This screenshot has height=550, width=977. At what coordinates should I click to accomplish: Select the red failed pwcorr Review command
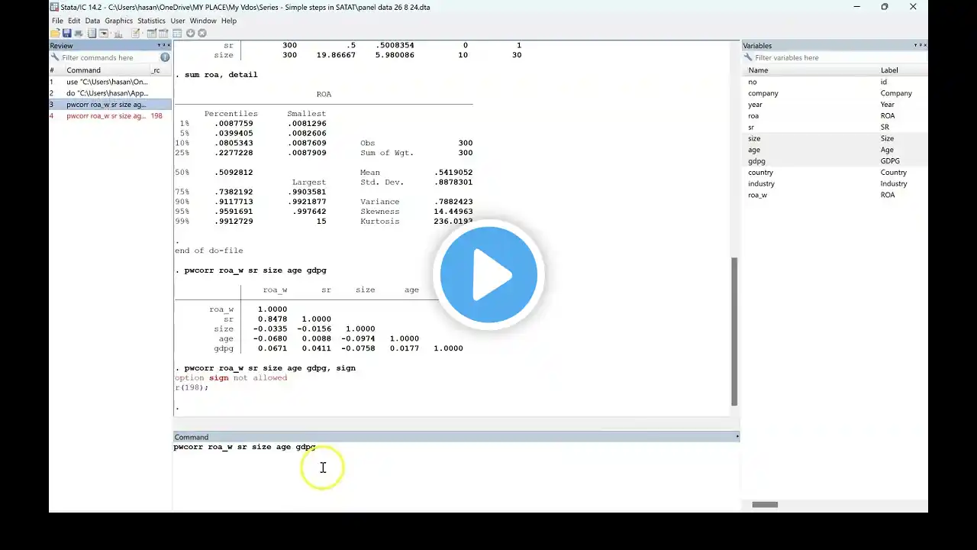(x=110, y=116)
